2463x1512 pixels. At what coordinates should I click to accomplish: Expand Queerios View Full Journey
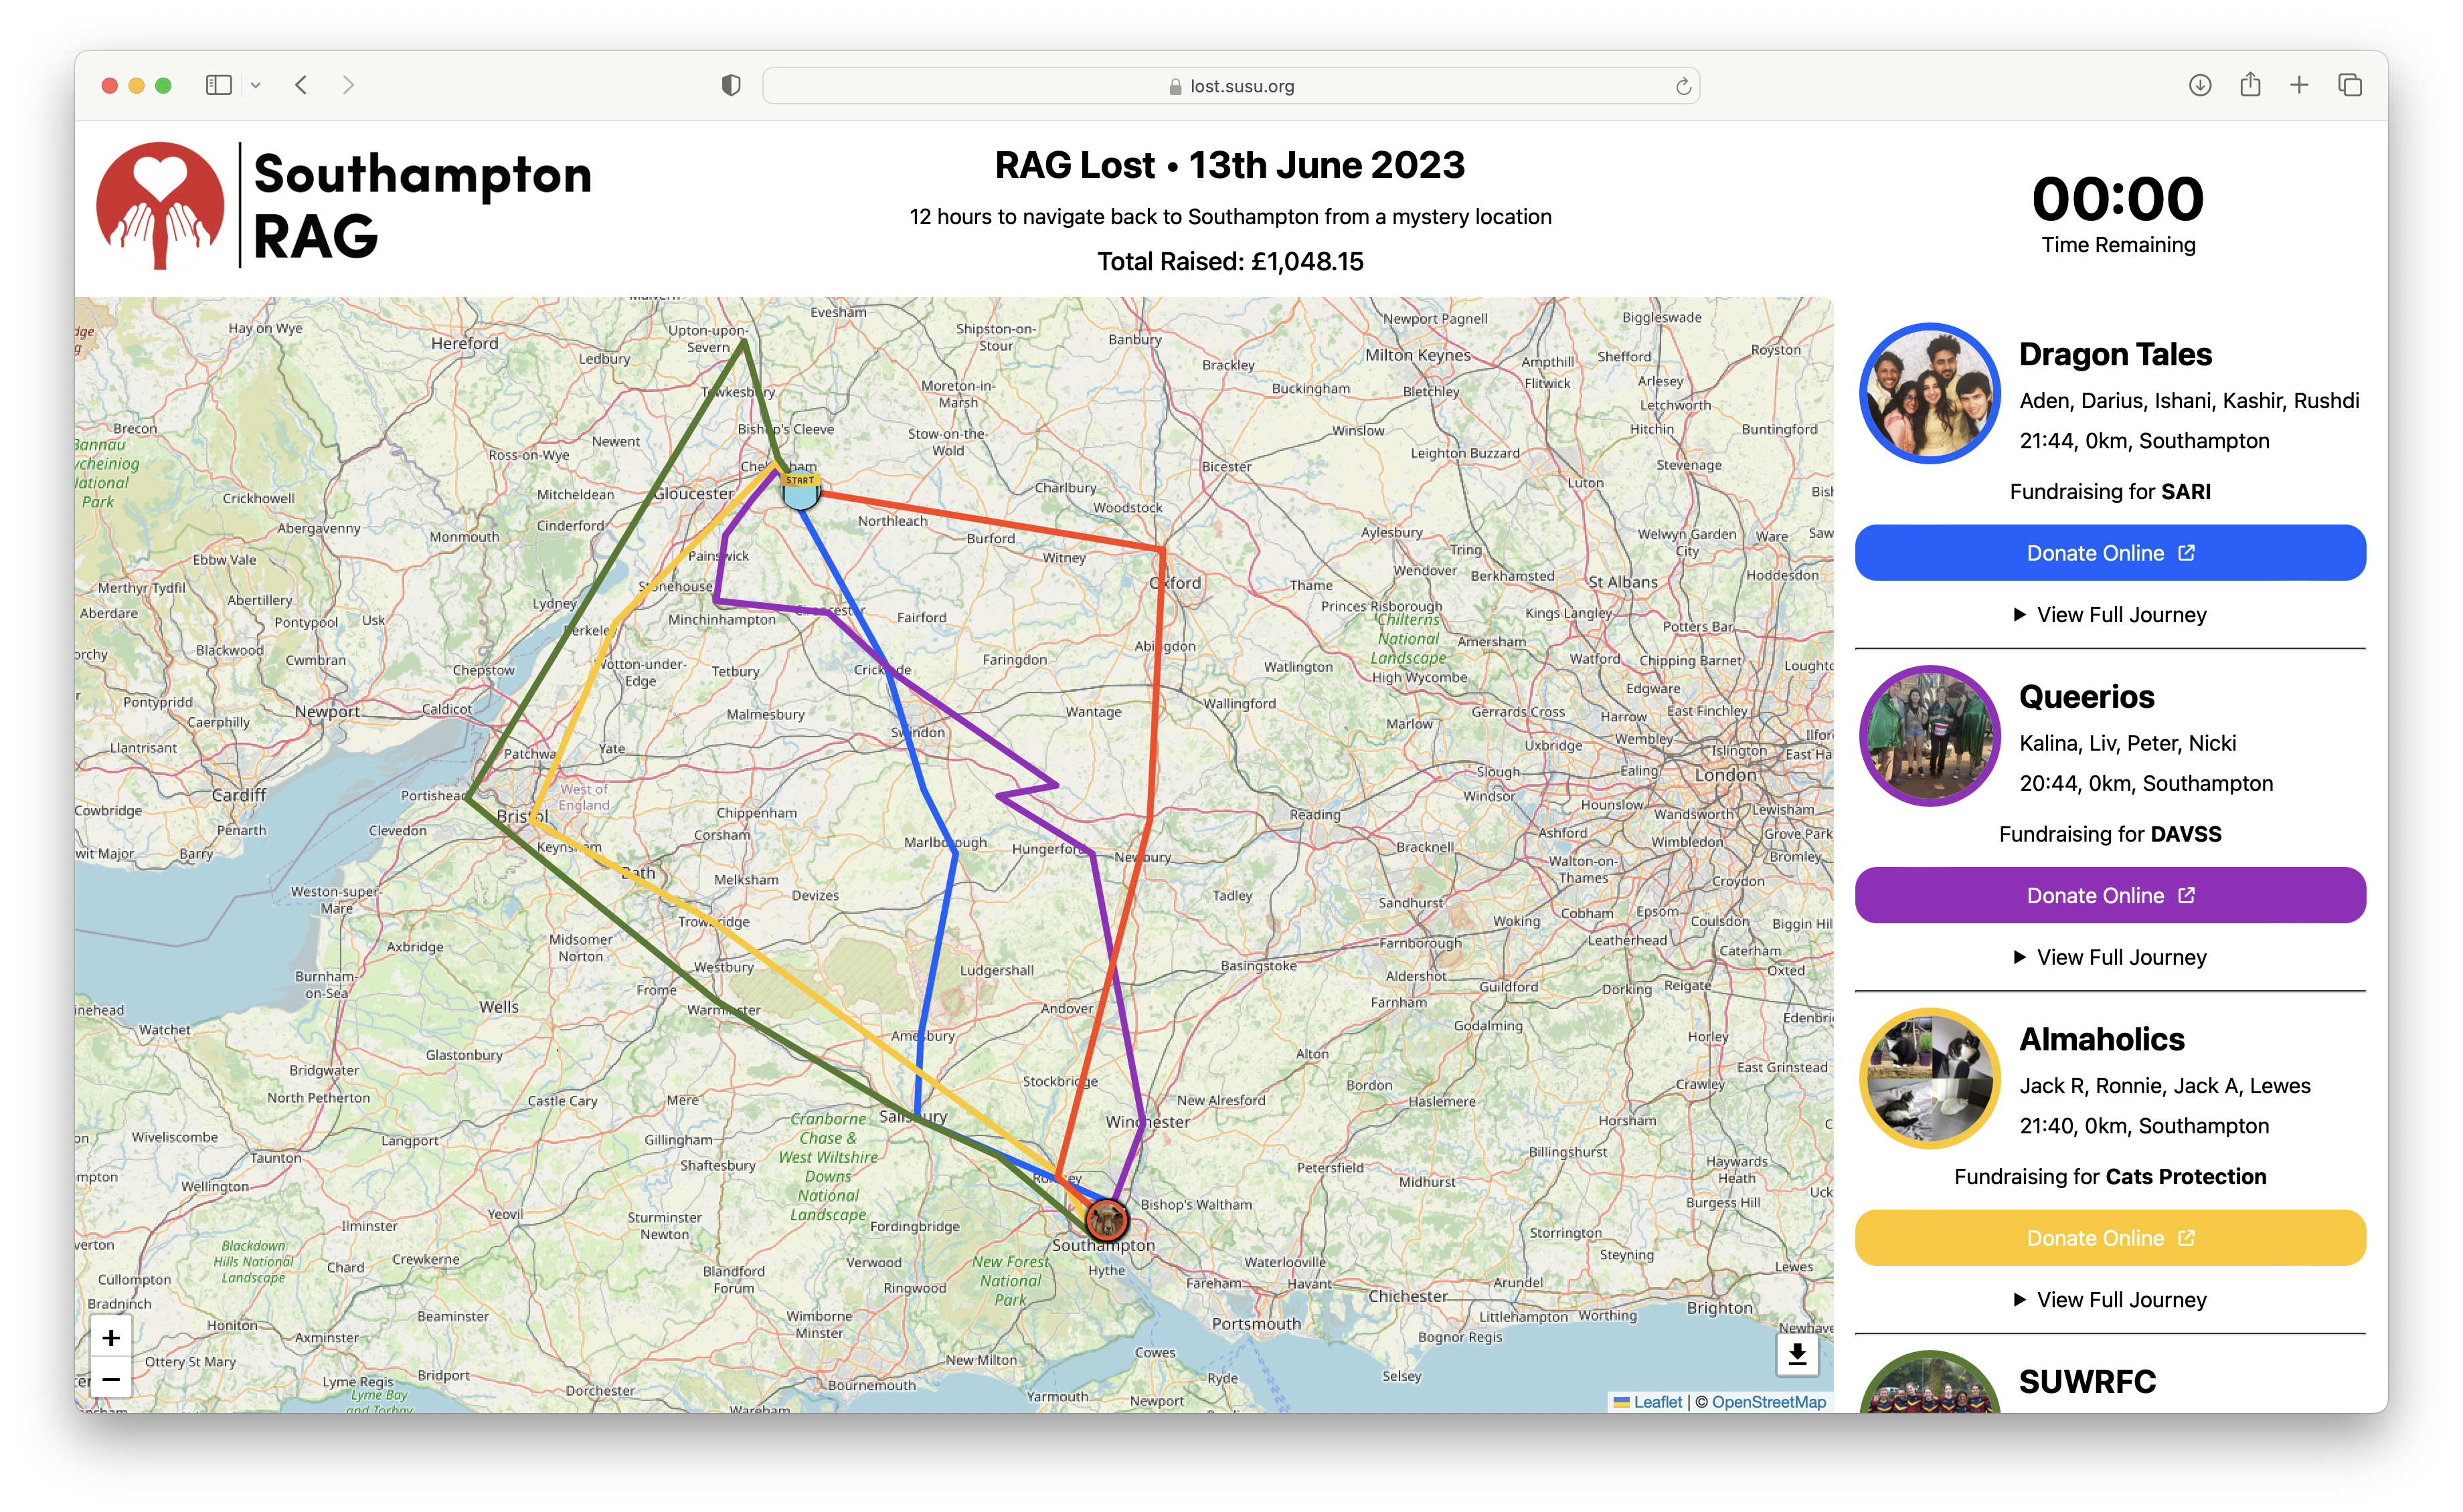tap(2110, 957)
